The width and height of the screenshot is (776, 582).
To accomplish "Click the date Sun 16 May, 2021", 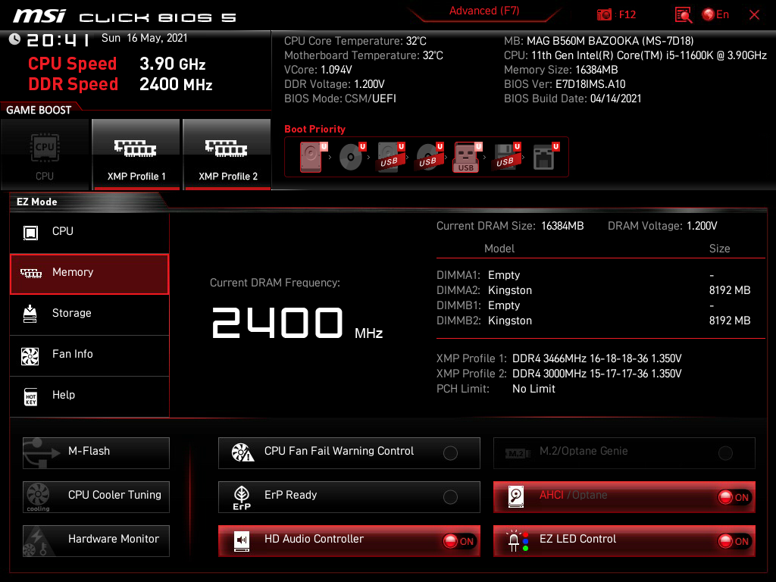I will coord(145,38).
